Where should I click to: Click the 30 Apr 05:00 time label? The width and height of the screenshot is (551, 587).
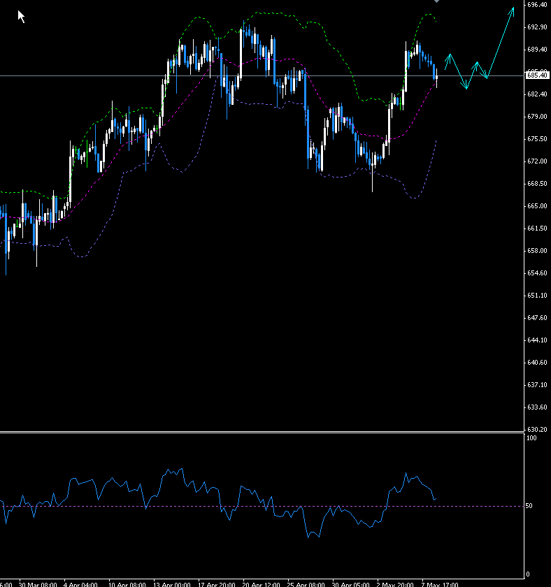pos(350,584)
